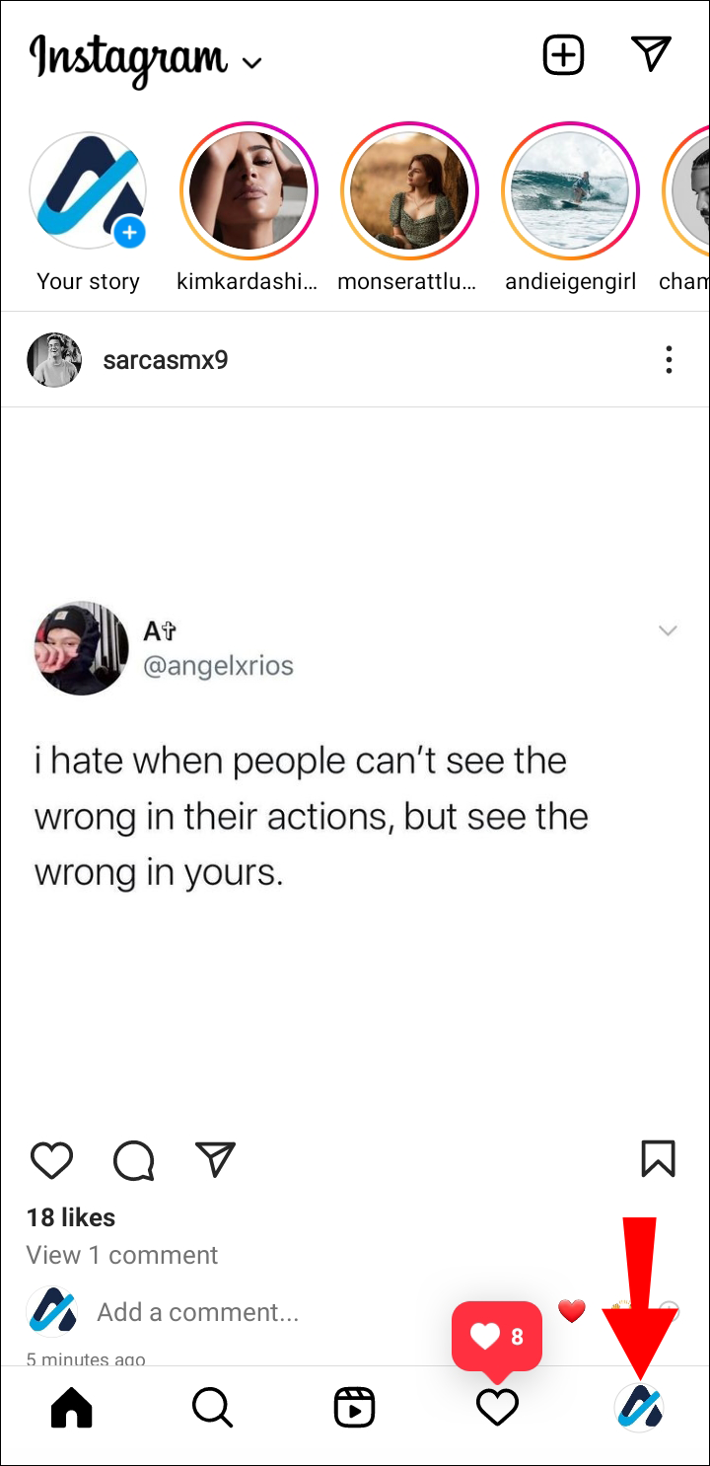
Task: Expand Instagram logo feed dropdown
Action: [252, 63]
